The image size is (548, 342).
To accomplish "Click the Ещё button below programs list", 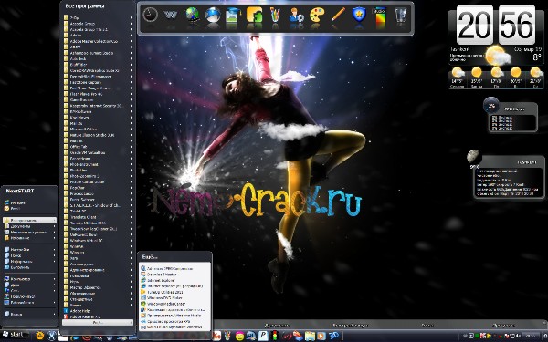I will coord(98,323).
